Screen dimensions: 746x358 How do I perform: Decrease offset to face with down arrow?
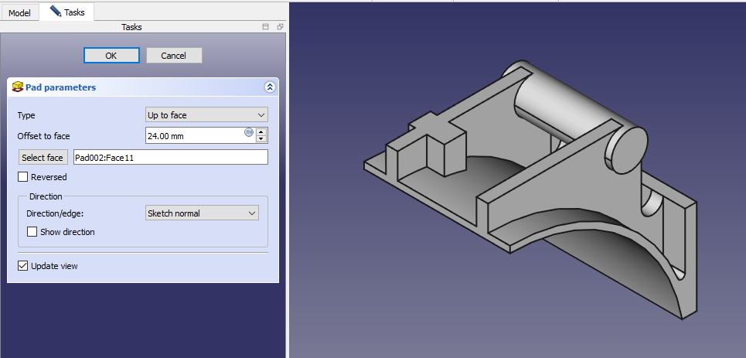tap(261, 139)
